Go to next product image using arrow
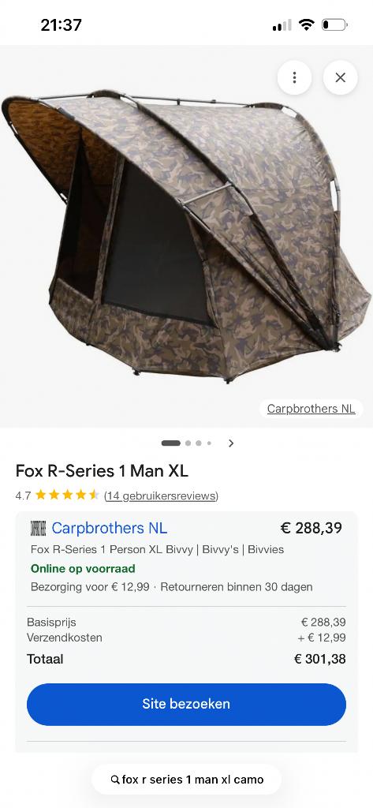 tap(231, 443)
